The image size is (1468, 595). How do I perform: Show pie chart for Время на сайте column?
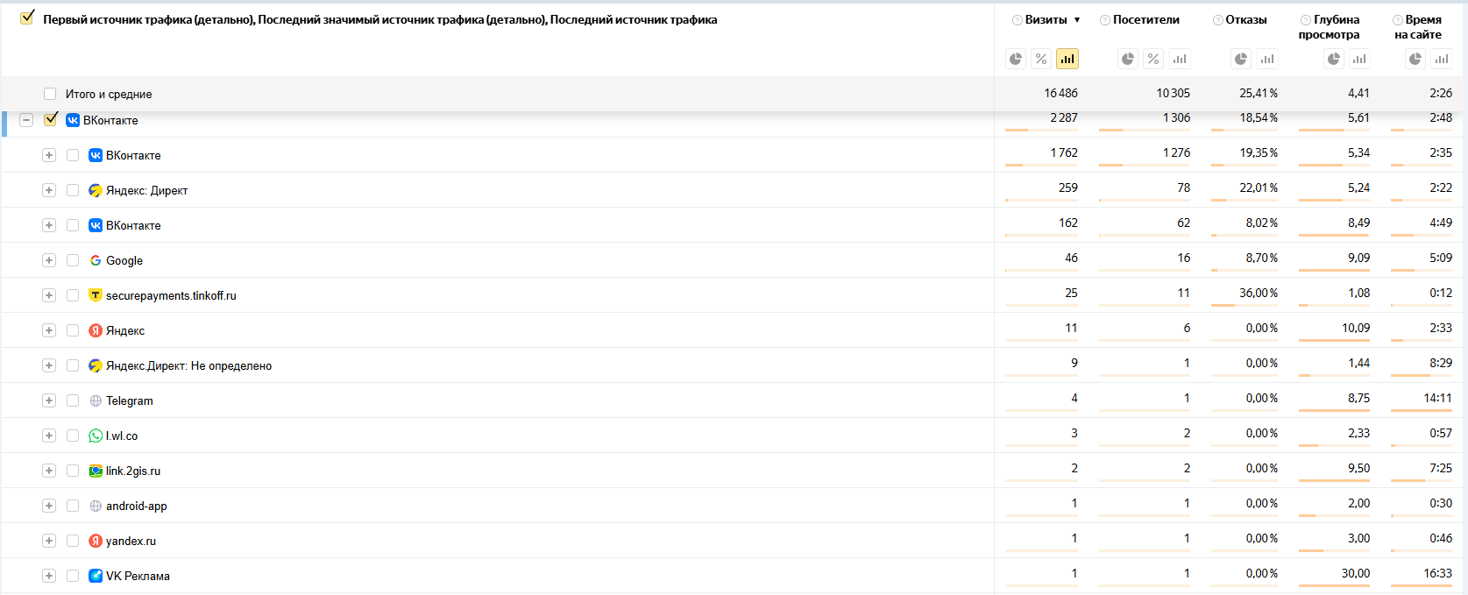(x=1415, y=59)
